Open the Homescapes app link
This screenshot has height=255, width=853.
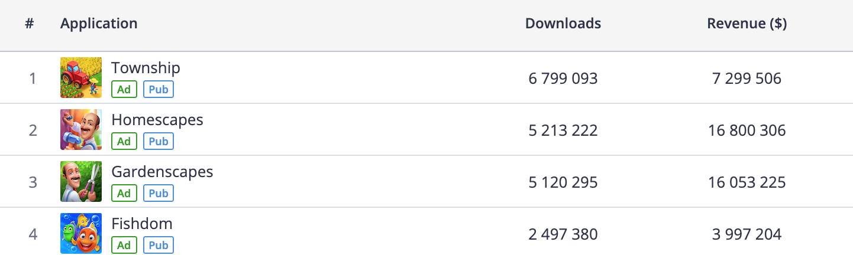[x=157, y=120]
